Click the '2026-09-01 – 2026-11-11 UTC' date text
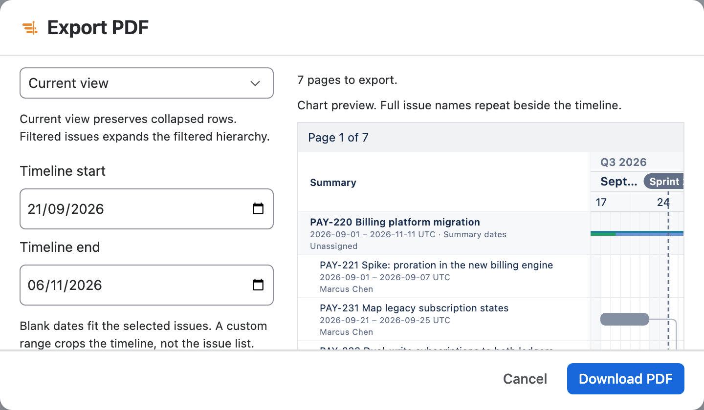 point(373,234)
